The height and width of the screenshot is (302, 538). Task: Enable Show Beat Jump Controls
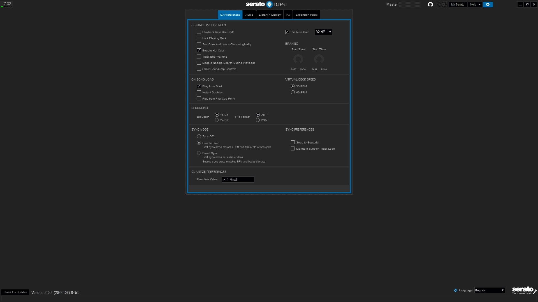click(199, 69)
